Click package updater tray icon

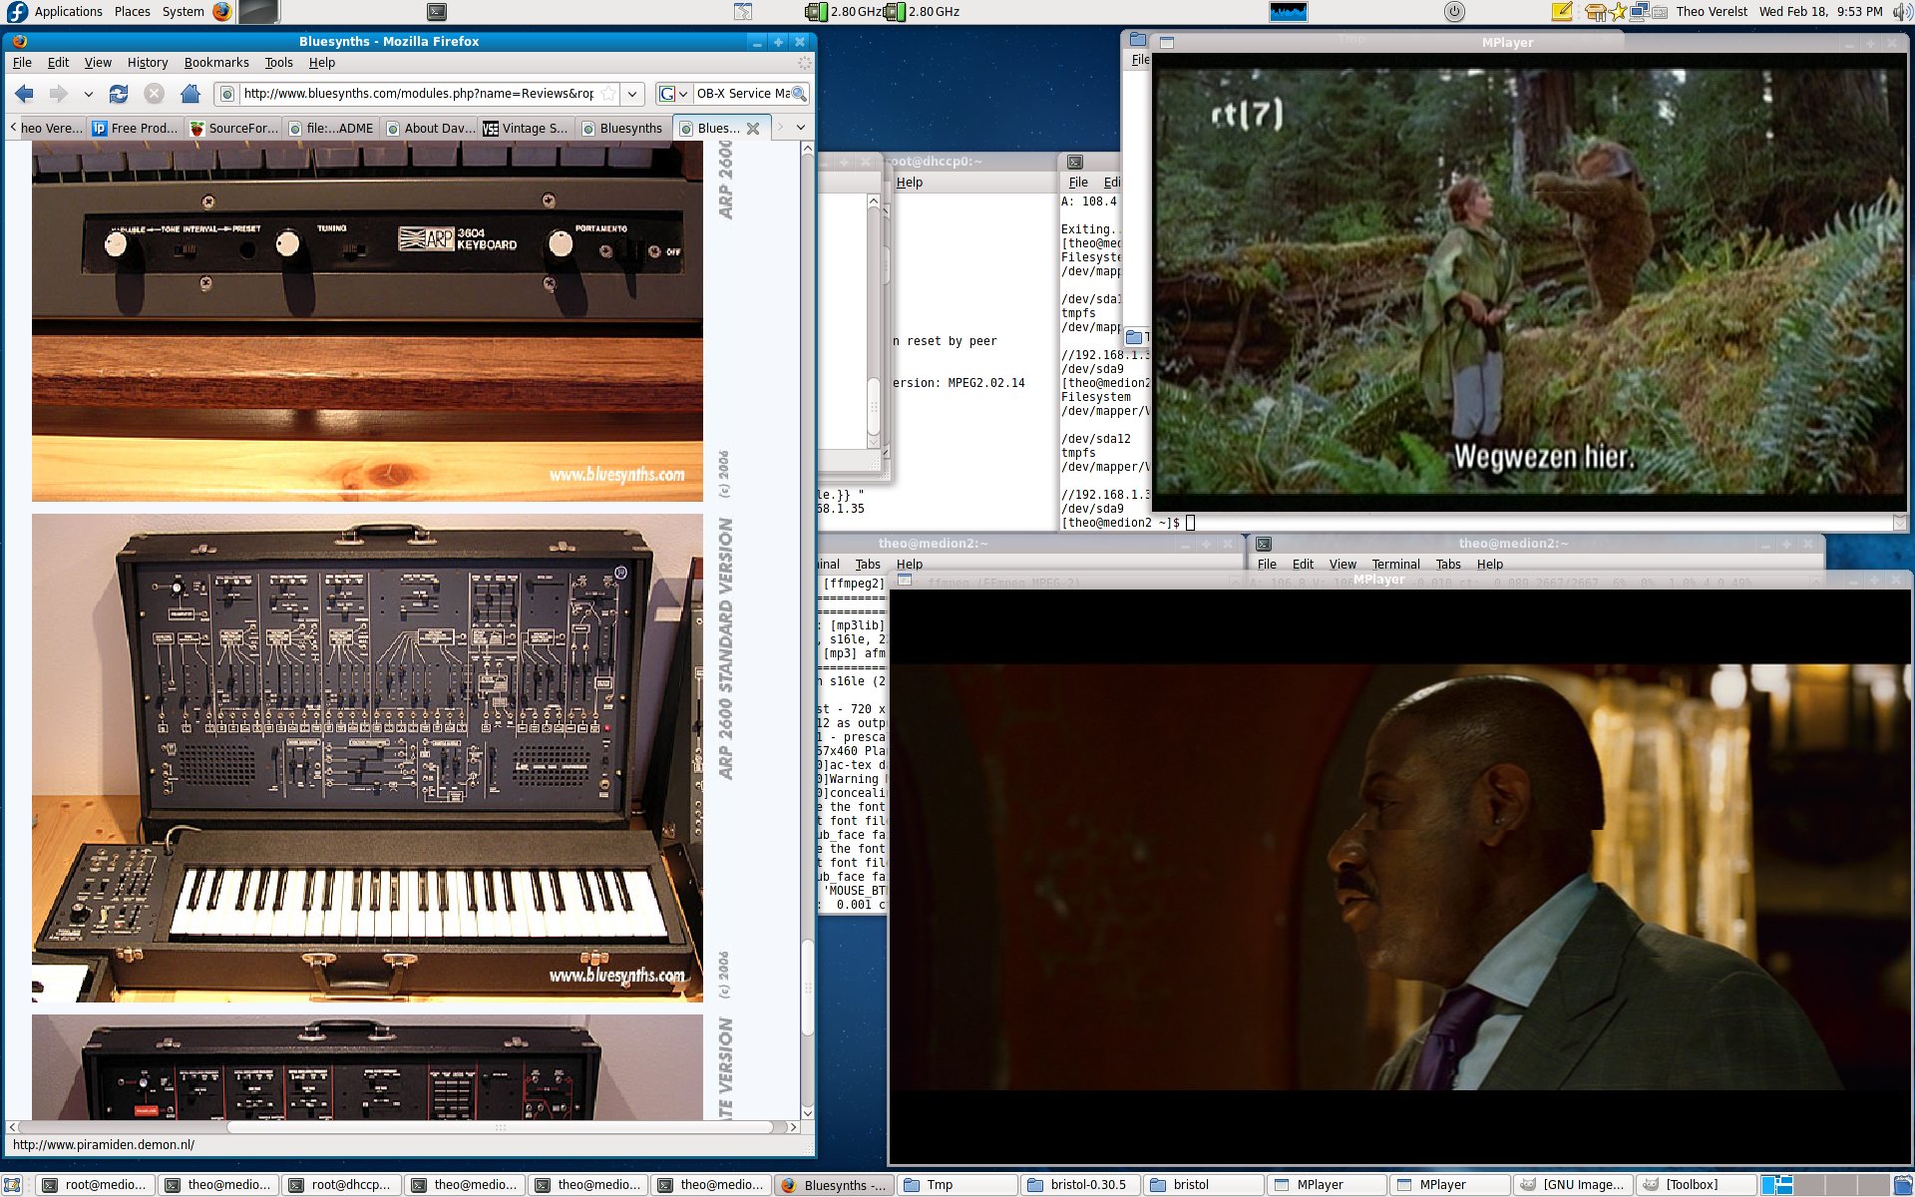click(1595, 12)
